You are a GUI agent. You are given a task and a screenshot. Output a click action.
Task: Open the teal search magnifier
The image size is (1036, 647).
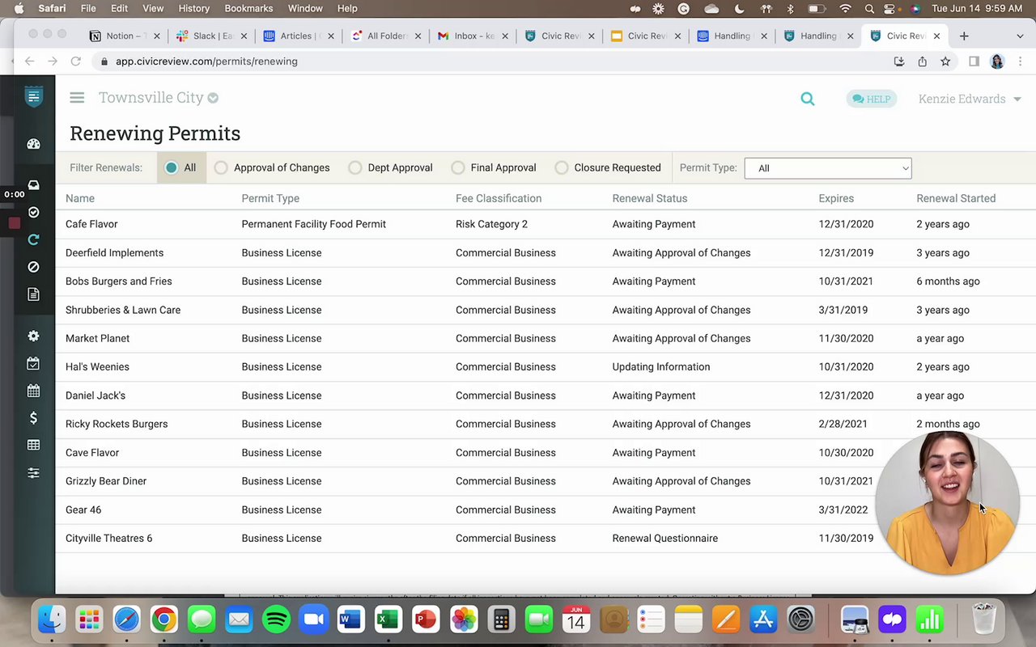pyautogui.click(x=808, y=99)
